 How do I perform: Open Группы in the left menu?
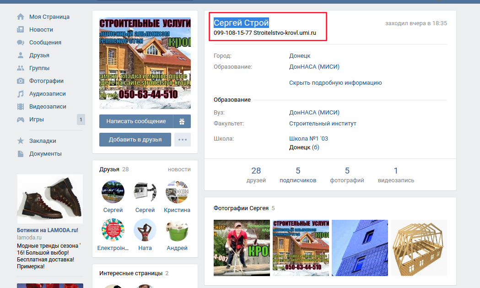point(39,68)
